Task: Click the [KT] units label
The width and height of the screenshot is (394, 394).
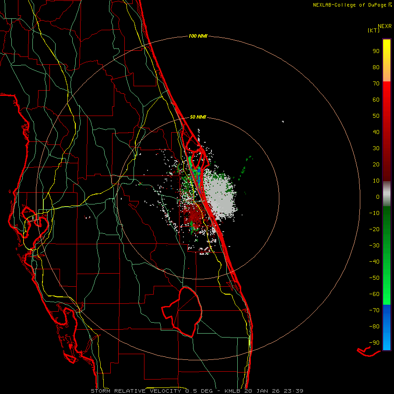Action: coord(374,30)
